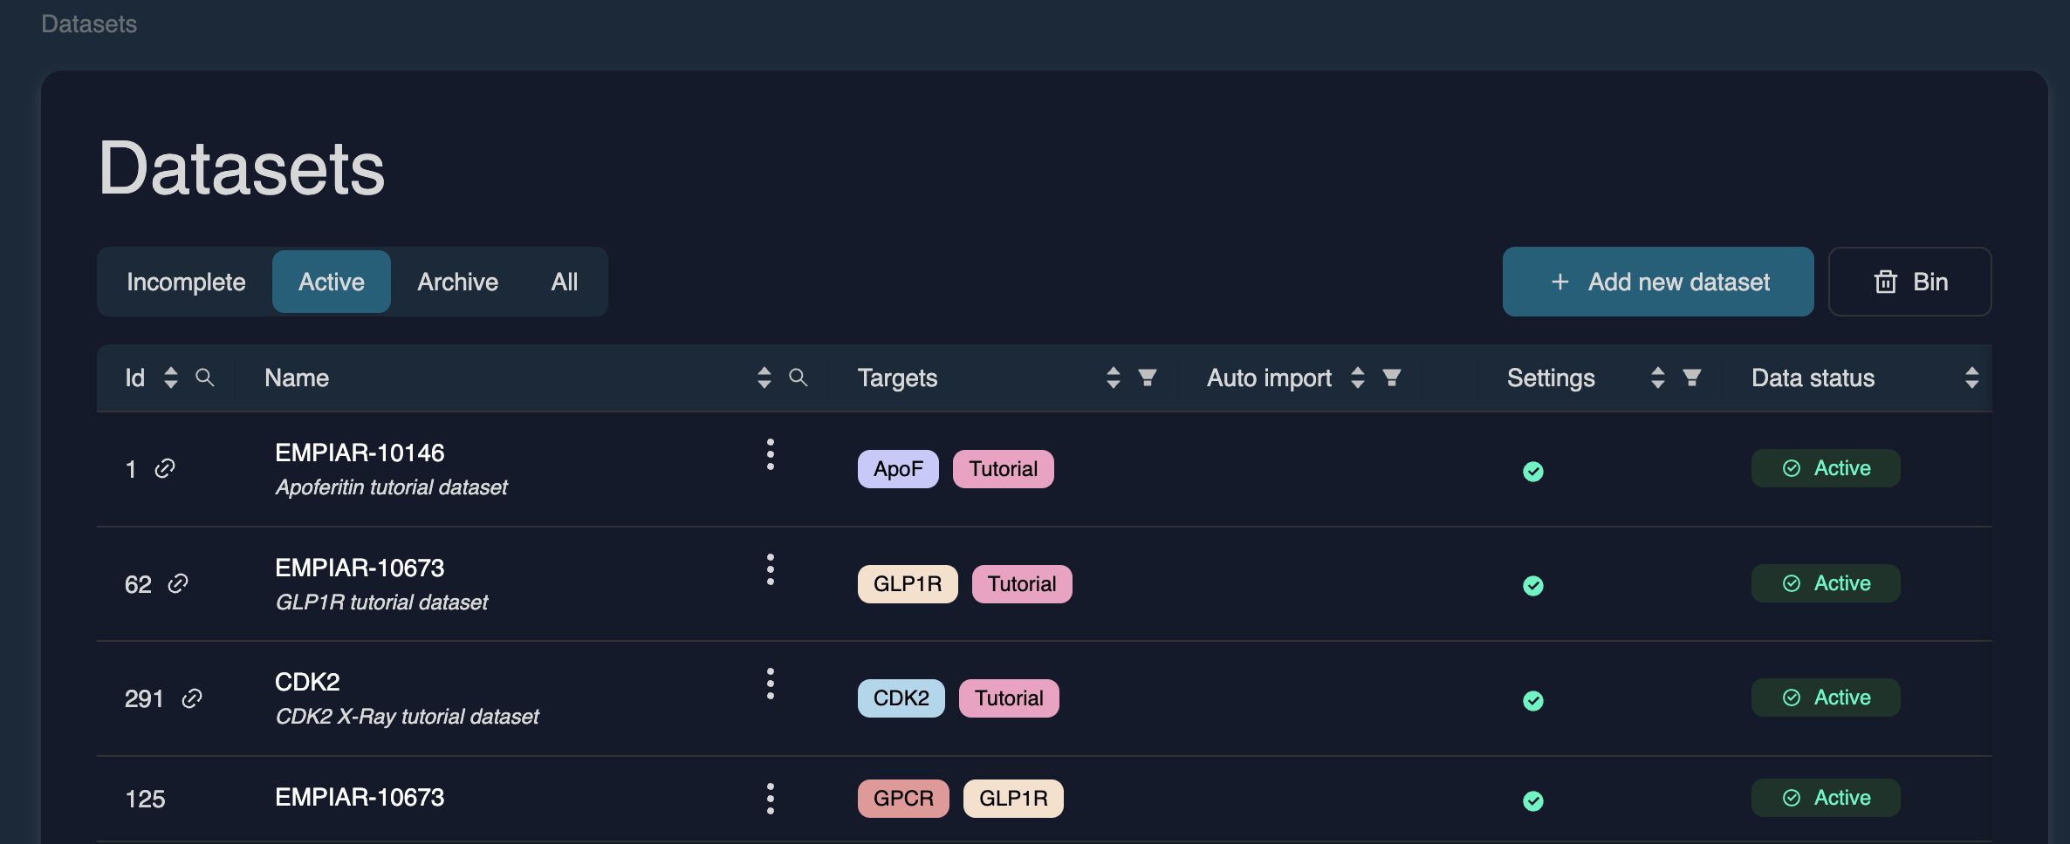Click settings checkmark for EMPIAR-10146 row

[x=1532, y=472]
